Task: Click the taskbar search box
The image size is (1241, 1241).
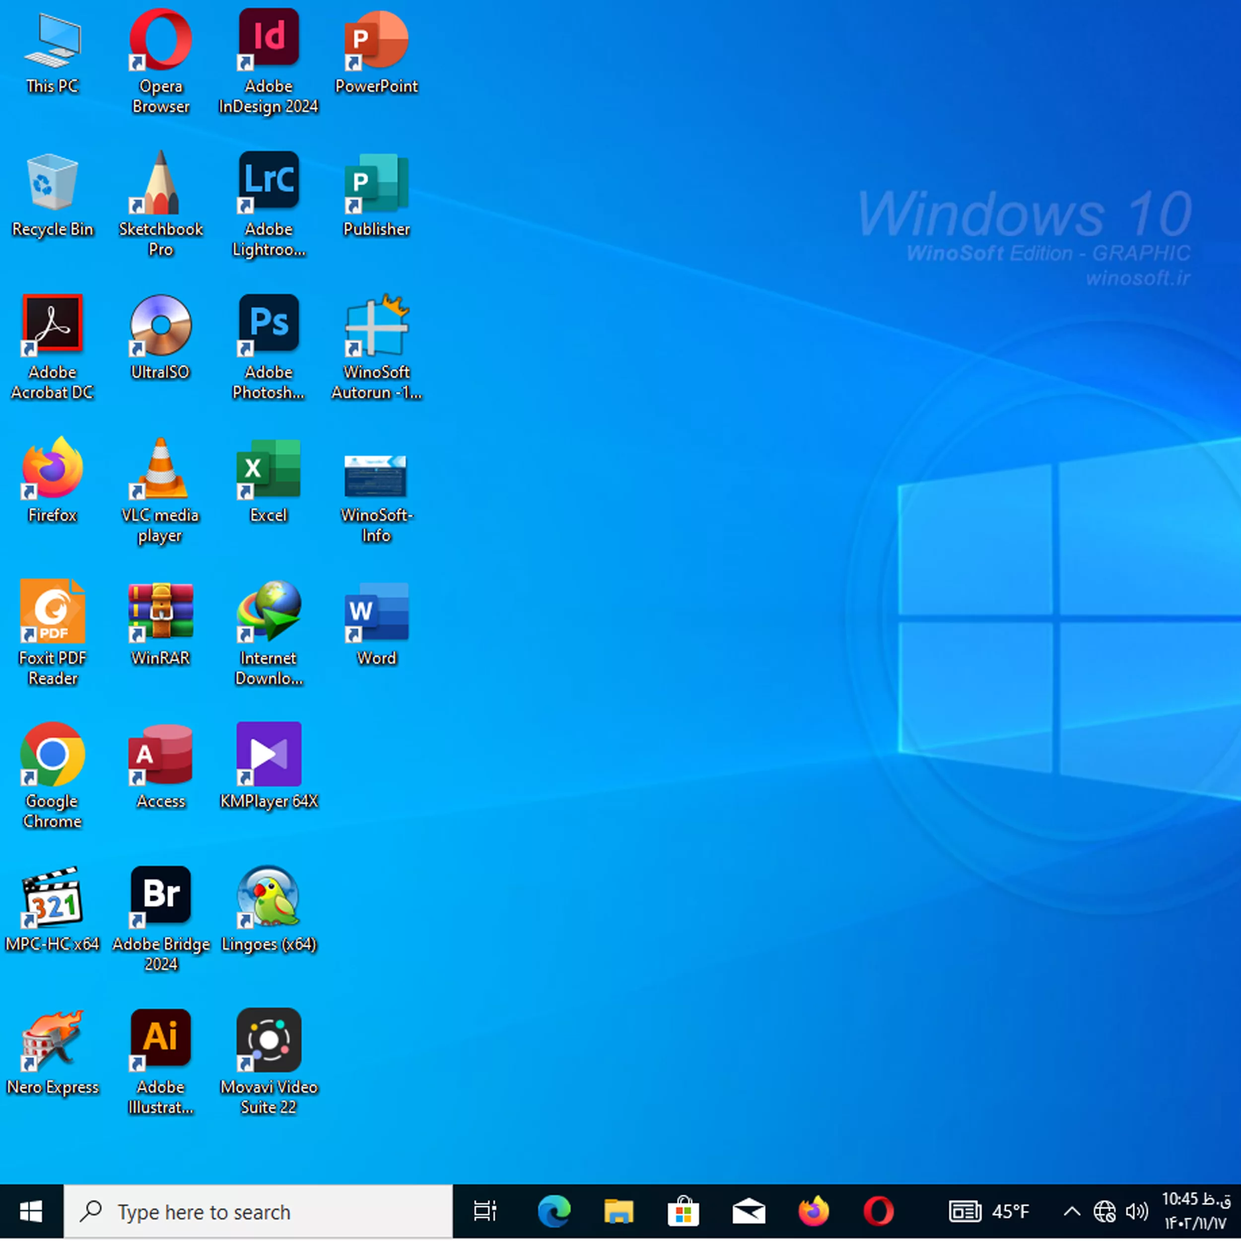Action: (258, 1211)
